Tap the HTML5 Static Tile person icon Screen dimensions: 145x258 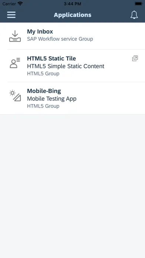15,63
